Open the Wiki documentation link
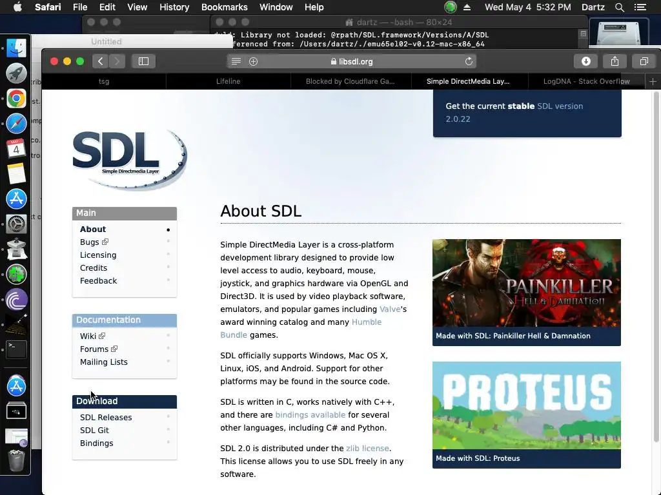The height and width of the screenshot is (495, 661). 92,336
